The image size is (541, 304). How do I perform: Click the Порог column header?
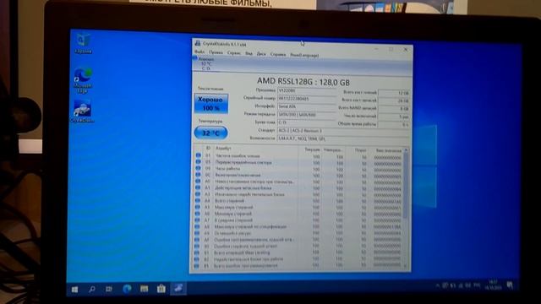point(361,150)
